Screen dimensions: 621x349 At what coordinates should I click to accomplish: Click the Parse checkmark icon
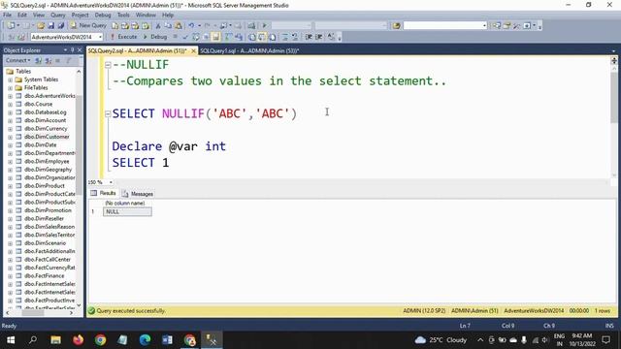coord(185,37)
